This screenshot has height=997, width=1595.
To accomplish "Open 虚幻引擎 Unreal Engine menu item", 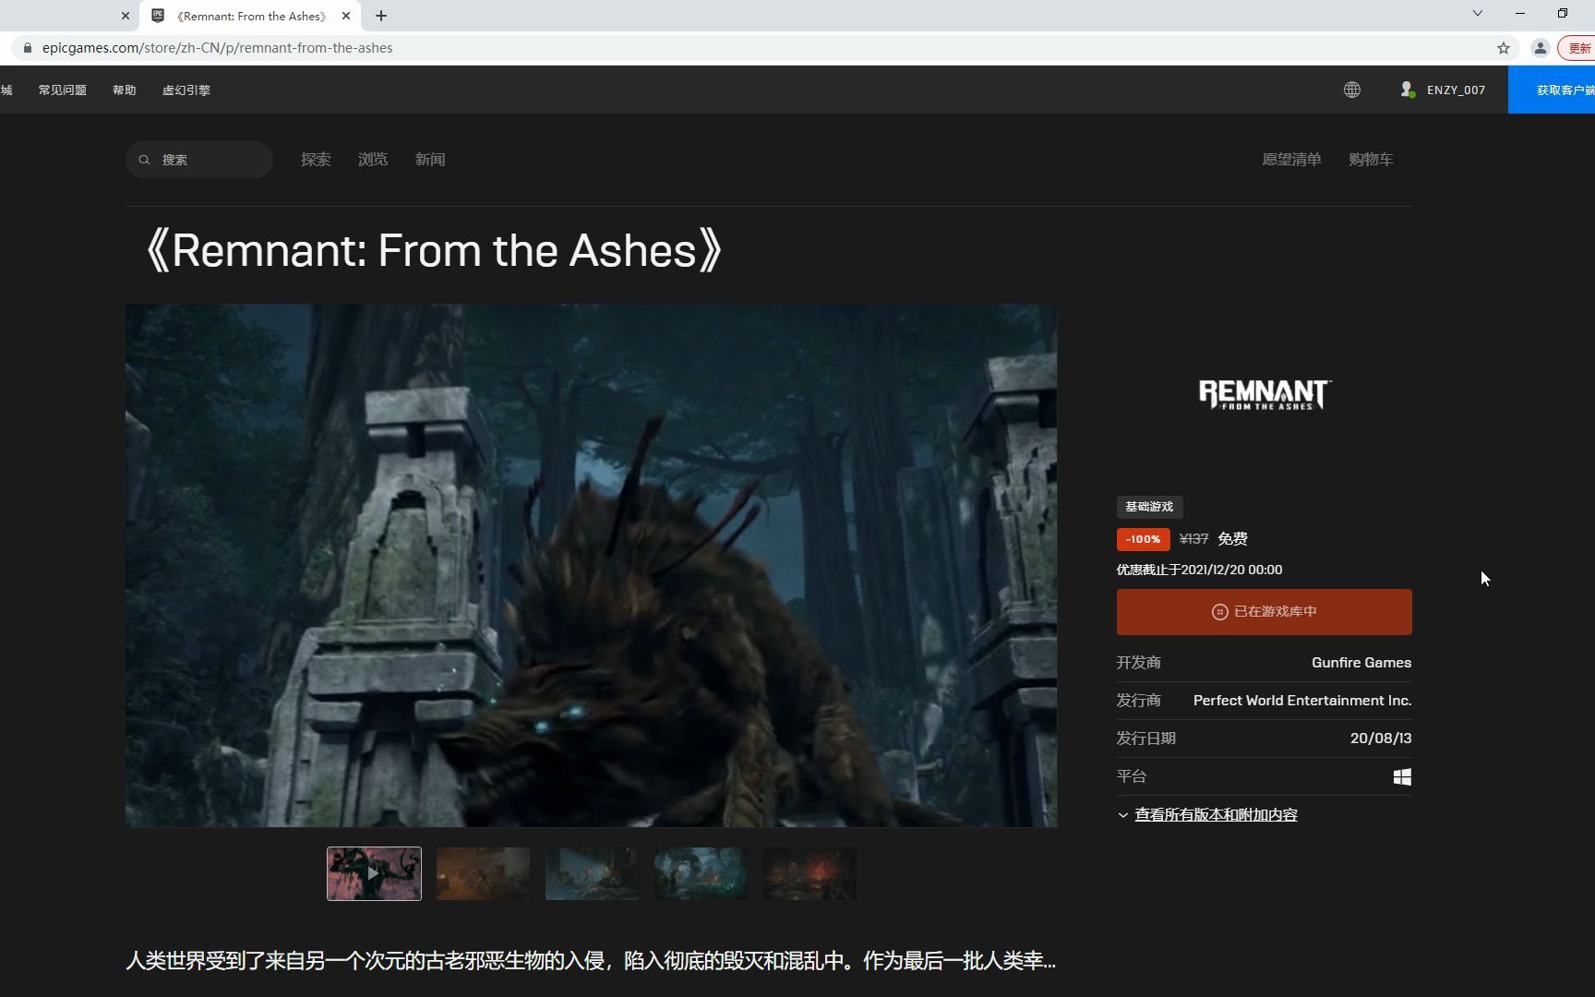I will click(186, 90).
